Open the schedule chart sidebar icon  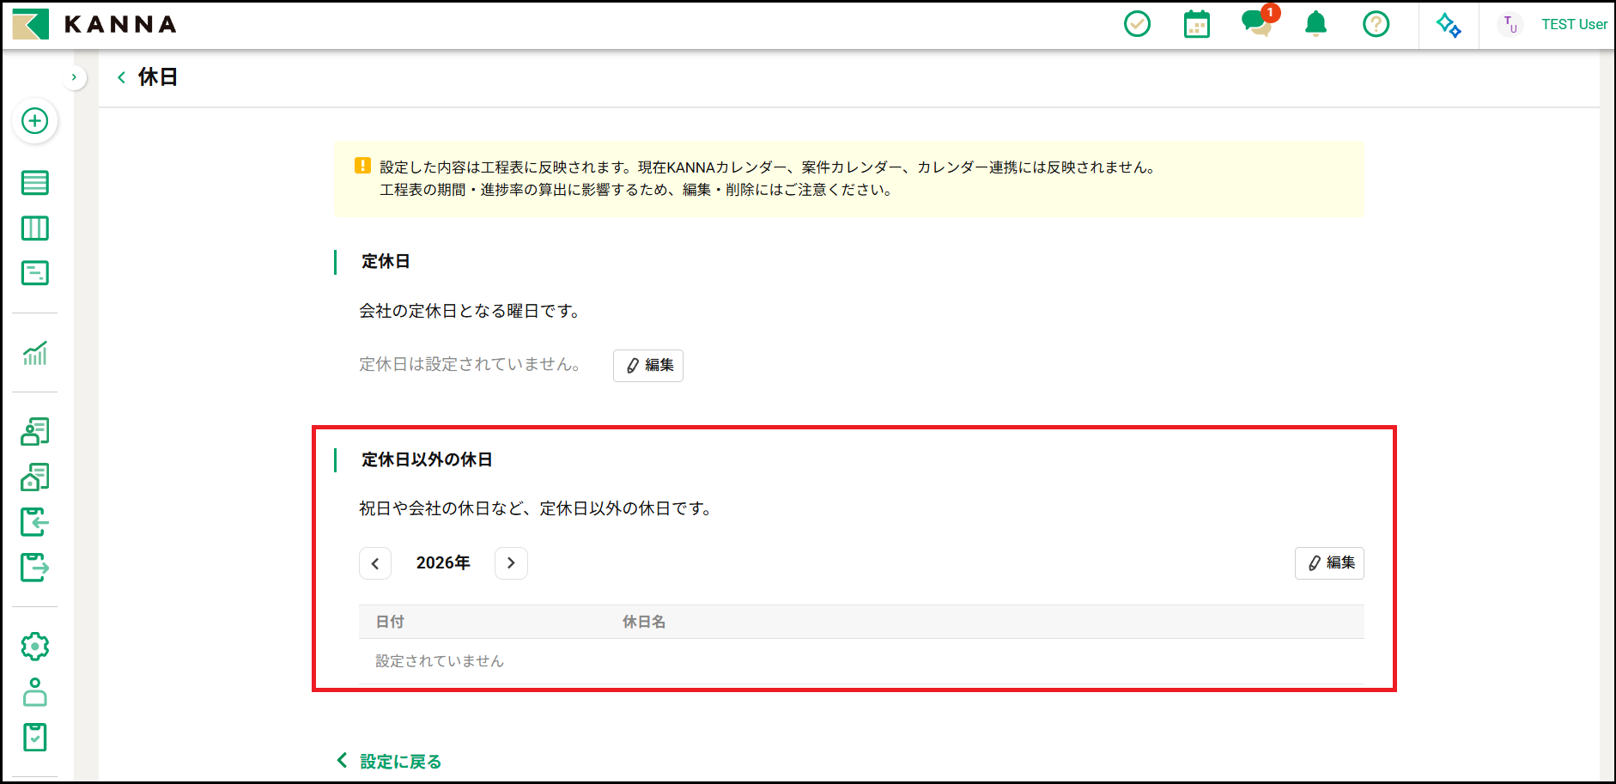tap(34, 273)
